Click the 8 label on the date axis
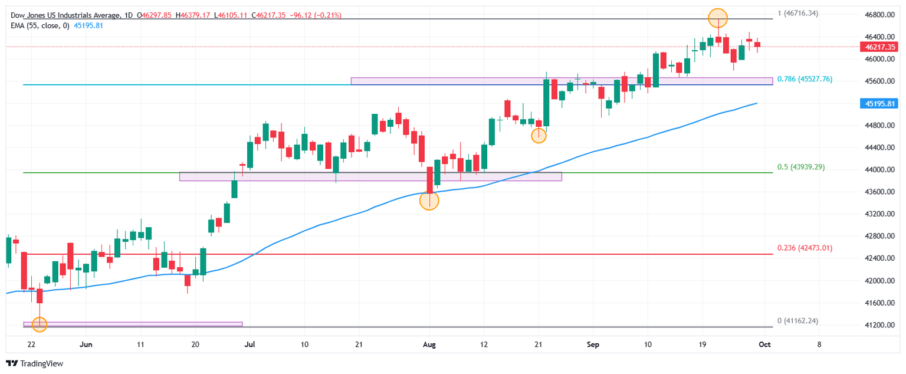The width and height of the screenshot is (906, 374). (x=819, y=344)
